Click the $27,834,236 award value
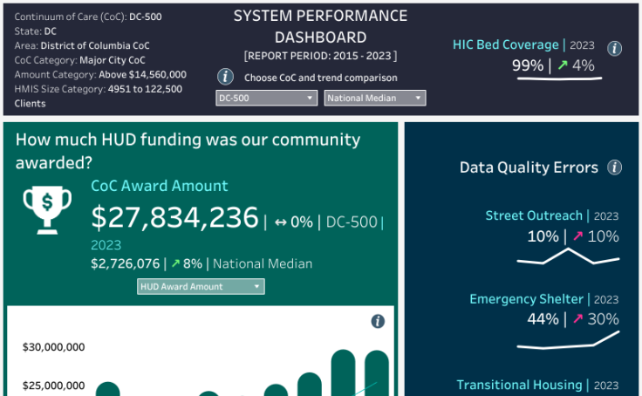Image resolution: width=642 pixels, height=396 pixels. [x=174, y=217]
